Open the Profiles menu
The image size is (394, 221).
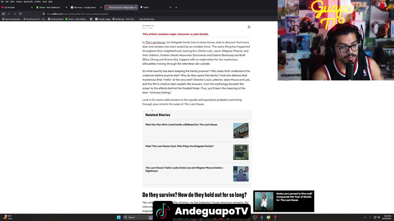[x=38, y=2]
